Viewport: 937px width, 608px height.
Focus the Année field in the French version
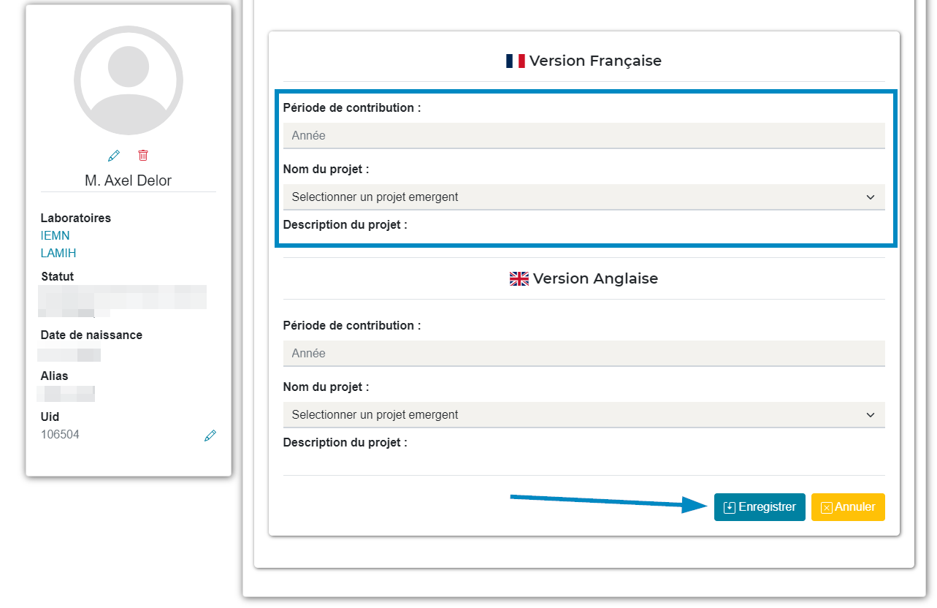(x=584, y=135)
